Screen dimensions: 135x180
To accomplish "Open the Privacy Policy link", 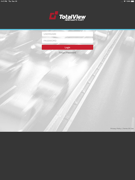I will pos(116,129).
